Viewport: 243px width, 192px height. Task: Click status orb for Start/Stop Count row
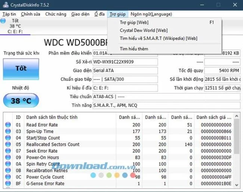click(x=8, y=138)
